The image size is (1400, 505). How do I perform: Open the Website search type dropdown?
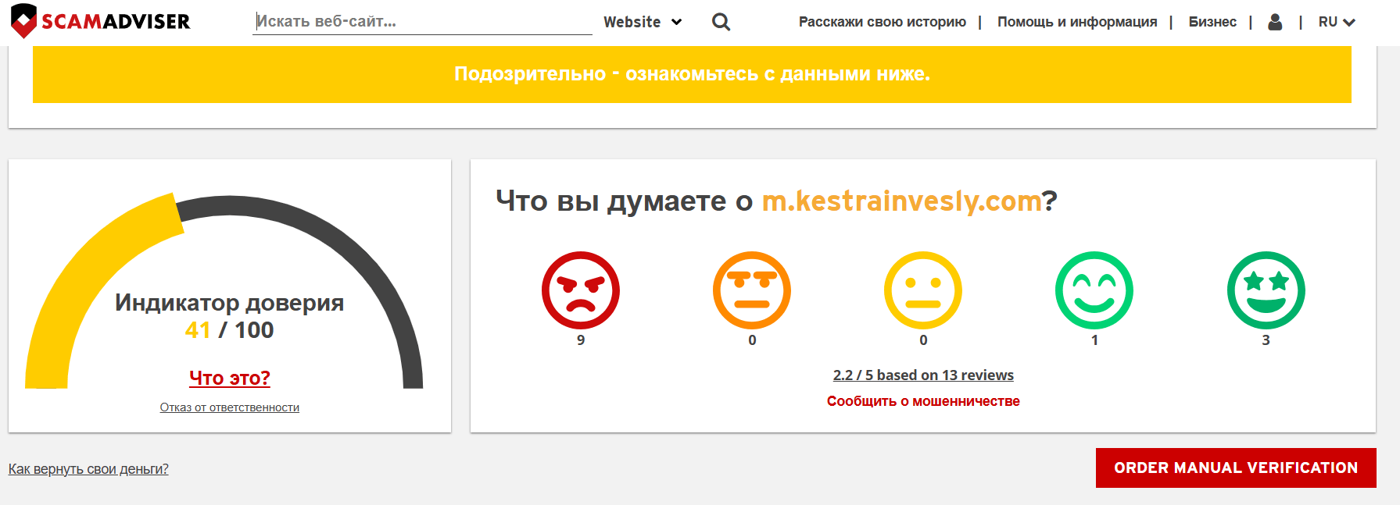643,22
